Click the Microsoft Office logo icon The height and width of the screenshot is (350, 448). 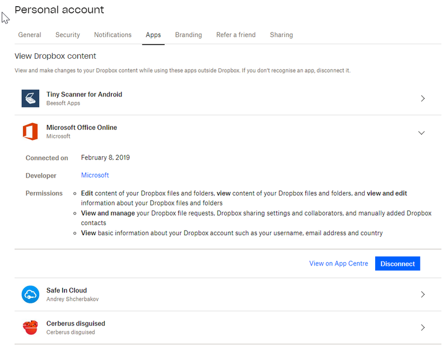[x=30, y=132]
